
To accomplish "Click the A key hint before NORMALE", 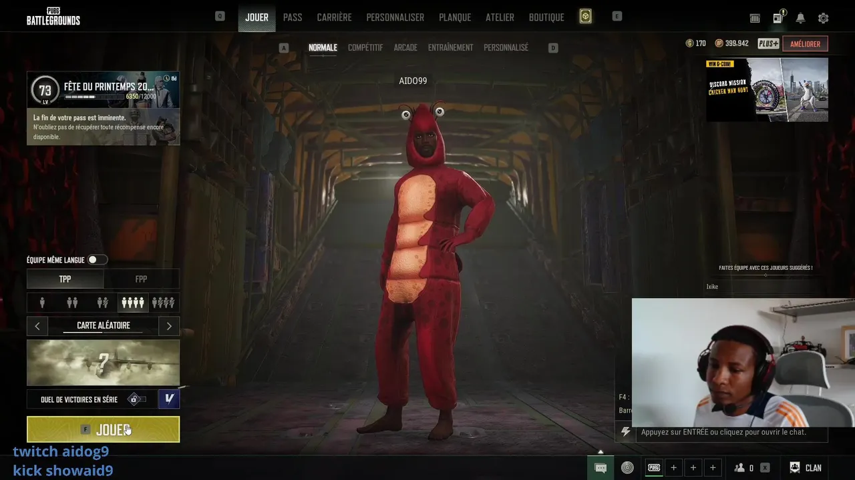I will pos(284,48).
